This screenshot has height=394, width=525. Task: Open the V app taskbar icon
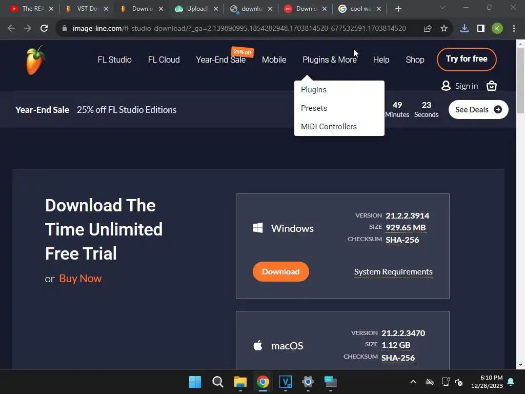(x=285, y=382)
